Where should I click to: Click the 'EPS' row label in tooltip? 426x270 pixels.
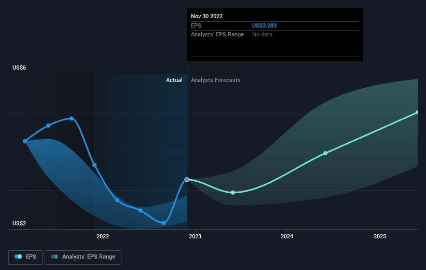[x=196, y=25]
